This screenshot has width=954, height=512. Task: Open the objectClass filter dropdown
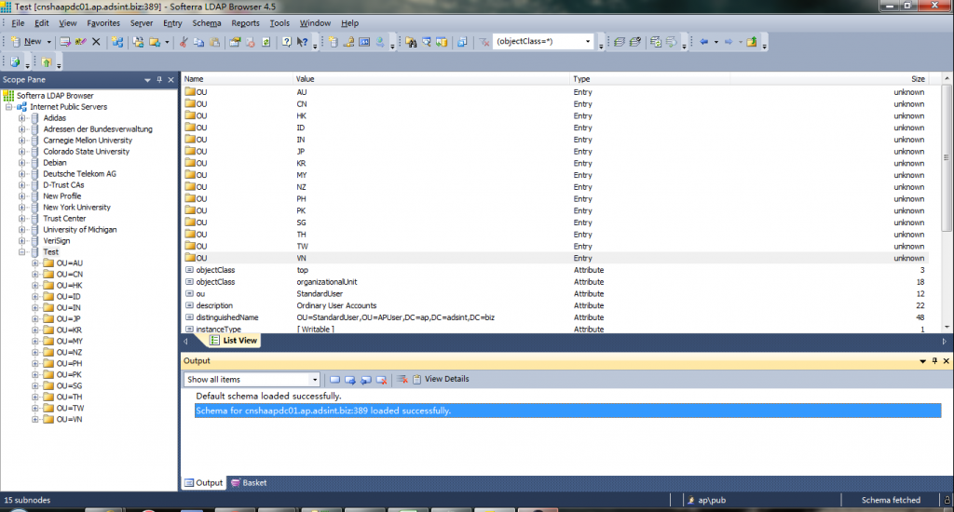588,42
